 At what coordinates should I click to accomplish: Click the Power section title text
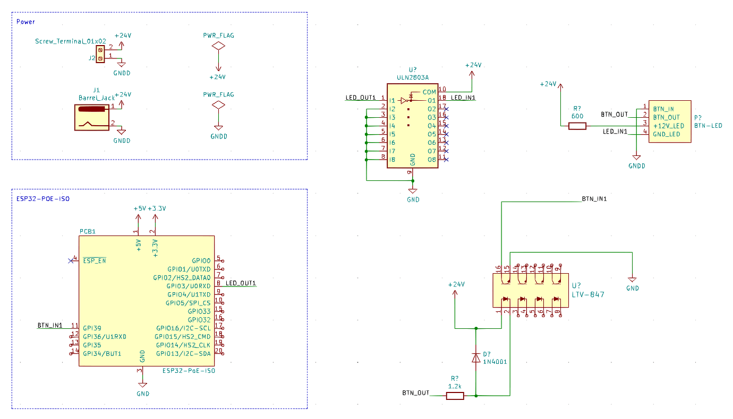coord(25,22)
